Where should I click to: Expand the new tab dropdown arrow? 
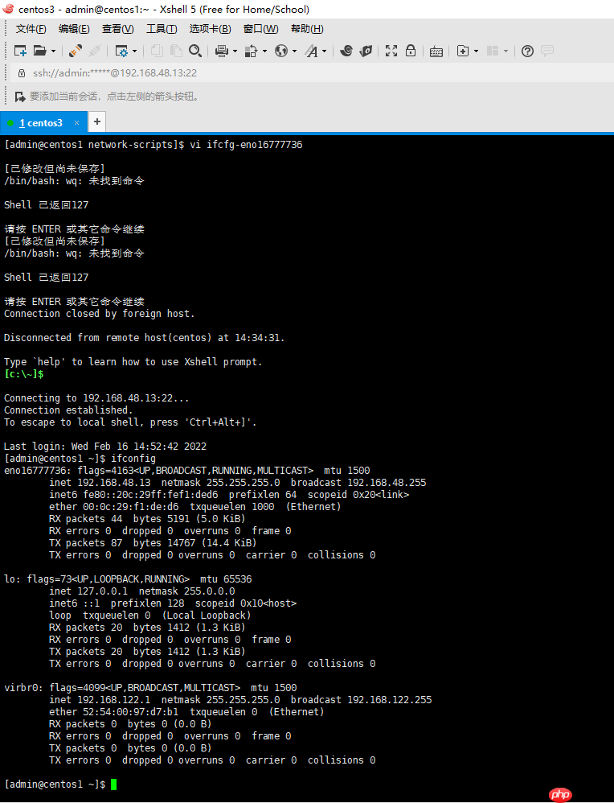tap(477, 51)
